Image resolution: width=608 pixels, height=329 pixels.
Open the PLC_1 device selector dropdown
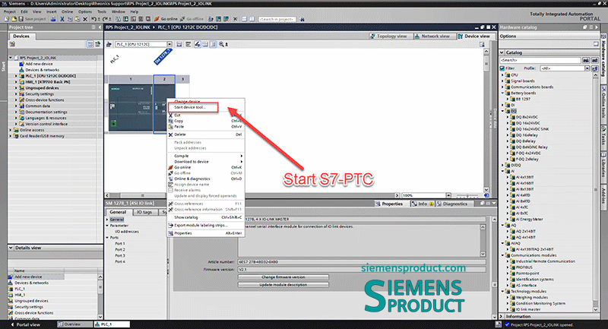169,44
